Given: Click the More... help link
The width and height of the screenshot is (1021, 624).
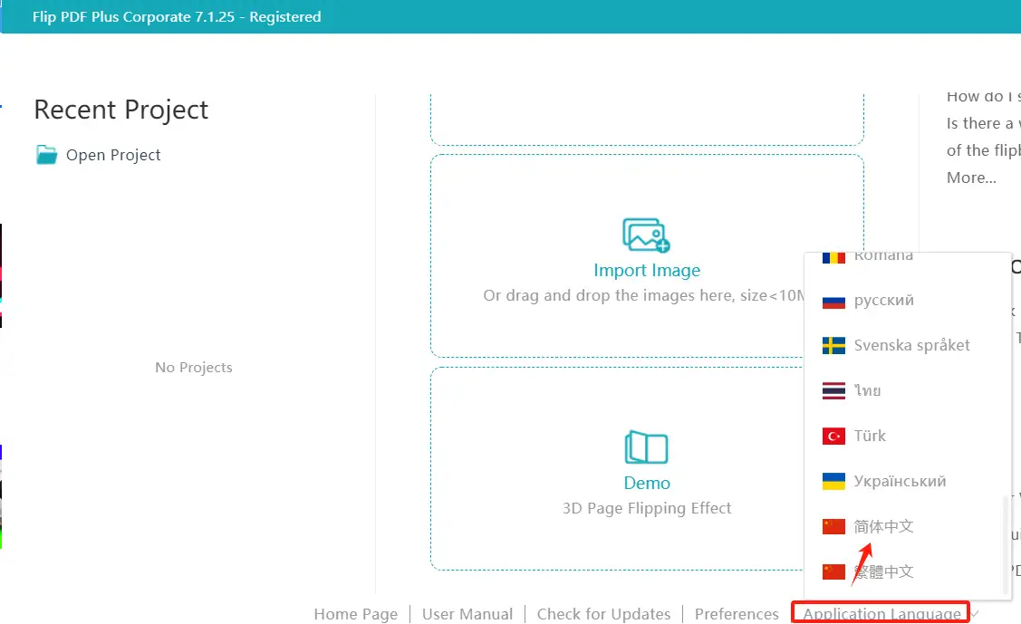Looking at the screenshot, I should coord(971,178).
